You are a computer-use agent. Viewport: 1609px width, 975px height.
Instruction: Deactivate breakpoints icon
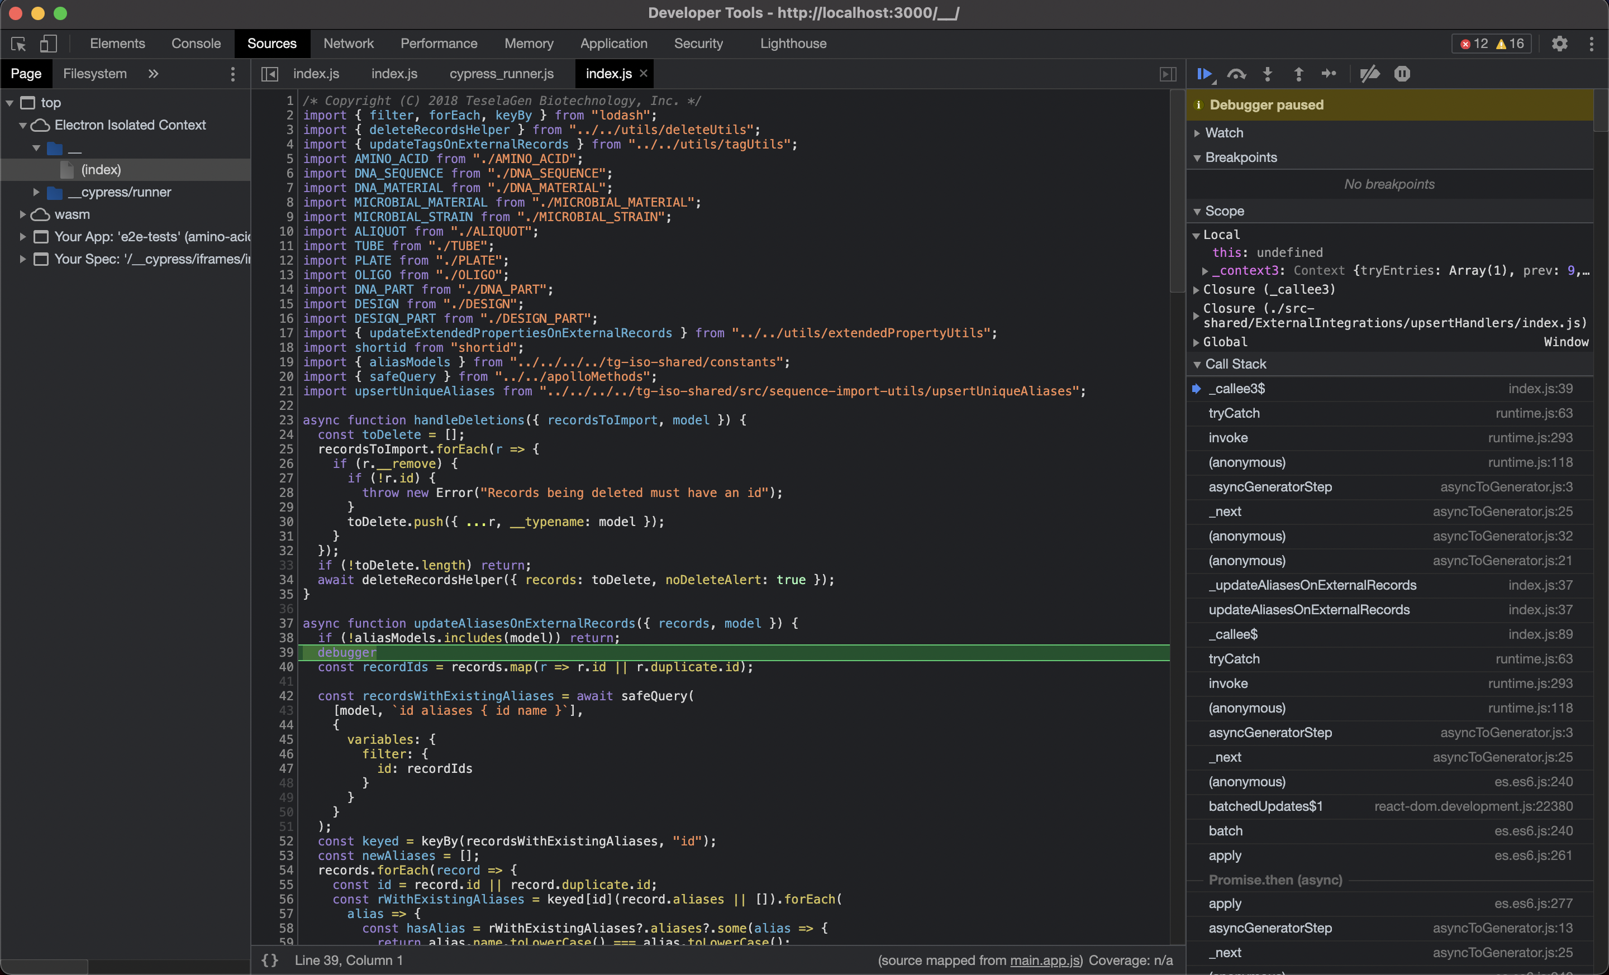tap(1369, 74)
